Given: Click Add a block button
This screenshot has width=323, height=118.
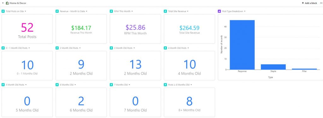Looking at the screenshot, I should tap(309, 3).
